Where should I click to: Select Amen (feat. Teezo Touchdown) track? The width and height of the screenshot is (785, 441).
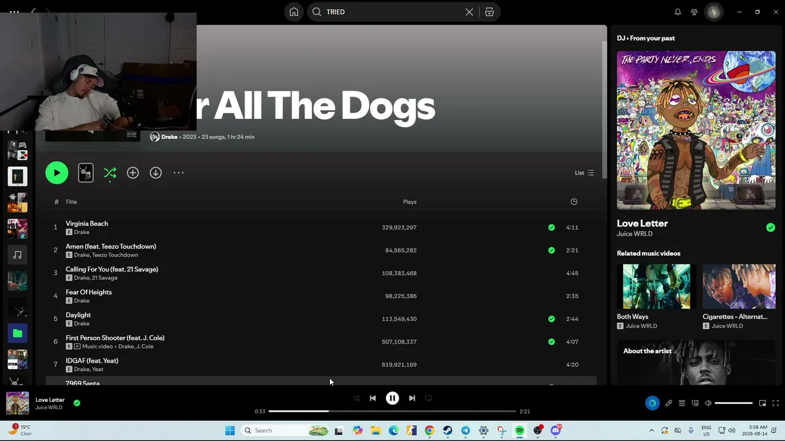point(321,250)
